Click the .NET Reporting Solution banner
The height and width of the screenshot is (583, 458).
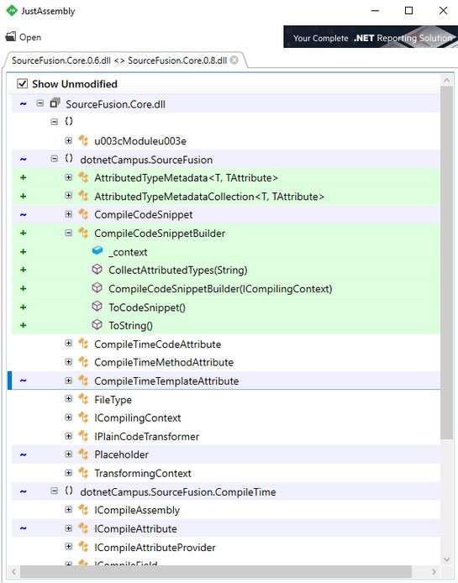[371, 37]
